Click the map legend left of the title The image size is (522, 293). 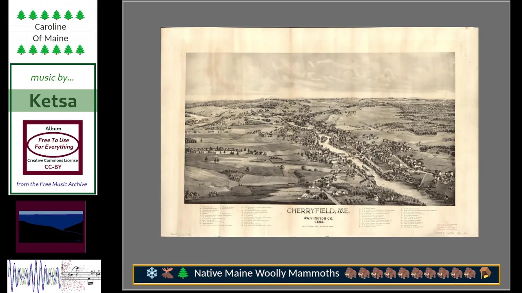[237, 216]
